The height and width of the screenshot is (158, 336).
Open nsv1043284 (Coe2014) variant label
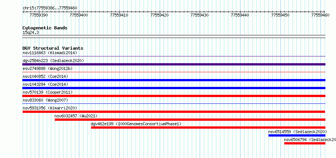tap(45, 84)
